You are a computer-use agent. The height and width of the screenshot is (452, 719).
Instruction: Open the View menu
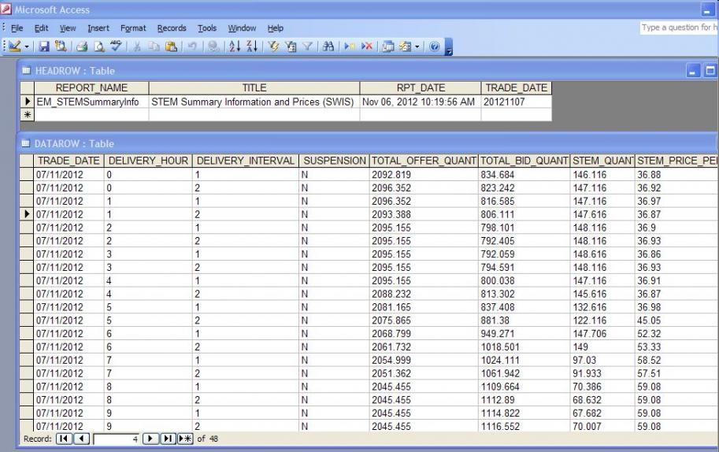(x=68, y=28)
